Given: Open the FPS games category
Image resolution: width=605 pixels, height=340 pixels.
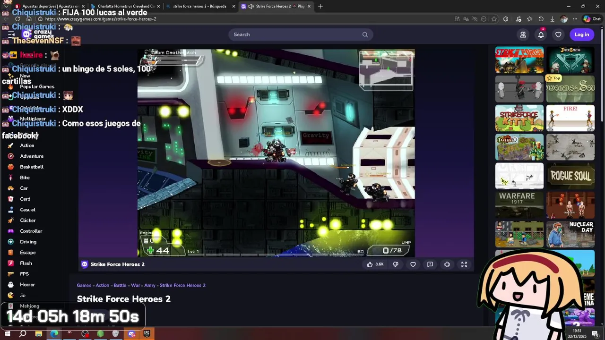Looking at the screenshot, I should coord(24,274).
